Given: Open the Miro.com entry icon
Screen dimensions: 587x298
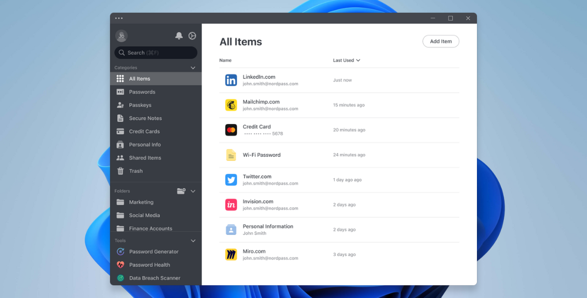Looking at the screenshot, I should [231, 255].
